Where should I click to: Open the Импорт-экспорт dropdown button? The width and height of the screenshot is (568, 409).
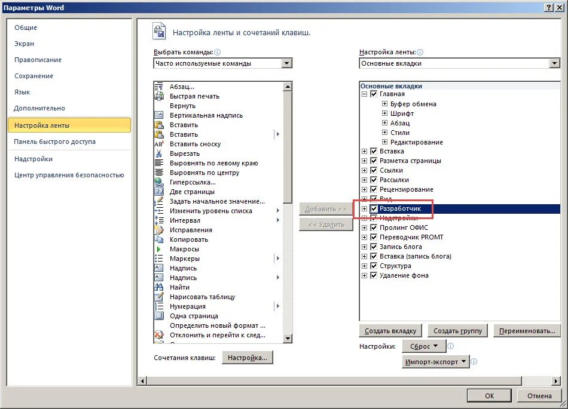click(x=436, y=362)
